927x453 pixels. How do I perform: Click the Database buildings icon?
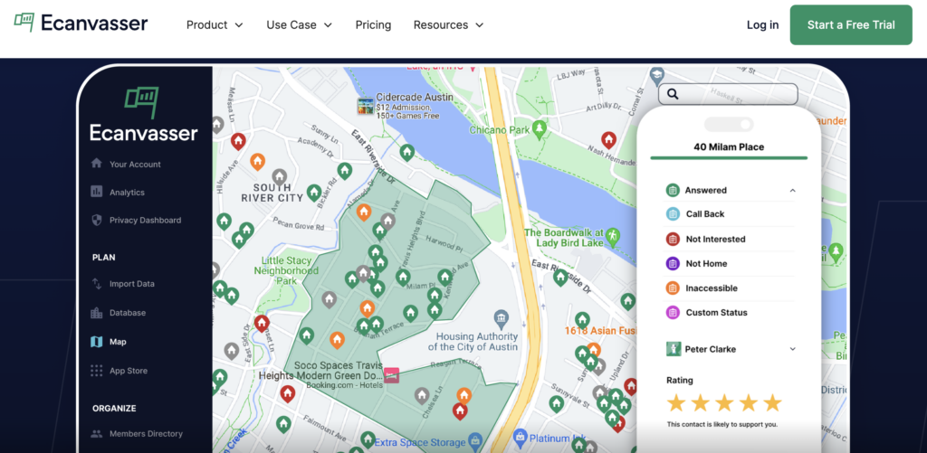pyautogui.click(x=96, y=313)
